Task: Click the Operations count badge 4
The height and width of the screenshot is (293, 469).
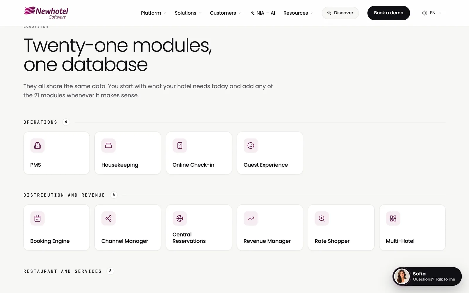Action: point(66,122)
